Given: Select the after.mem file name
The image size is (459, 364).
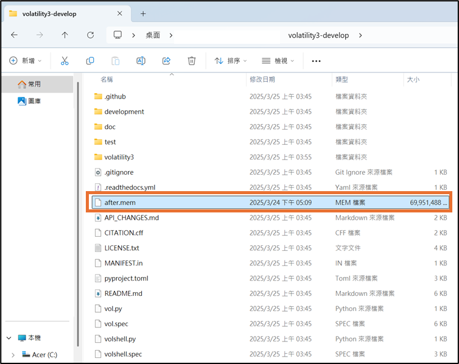Looking at the screenshot, I should [120, 203].
